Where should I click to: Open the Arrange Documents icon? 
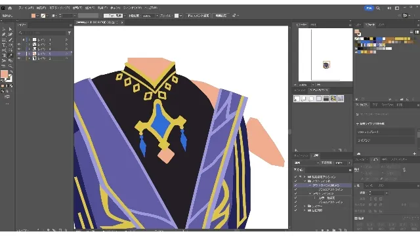tap(389, 8)
